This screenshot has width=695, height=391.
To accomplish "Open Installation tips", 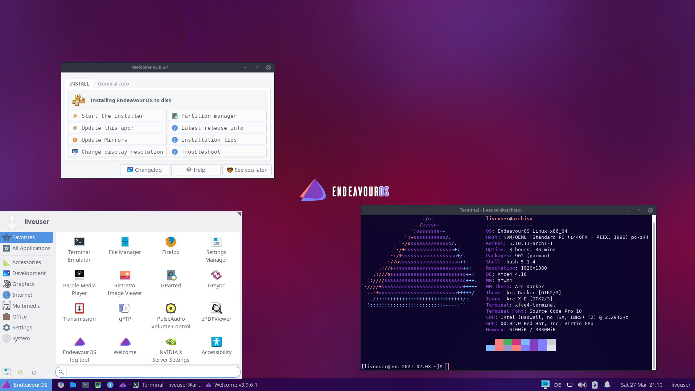I will click(218, 140).
